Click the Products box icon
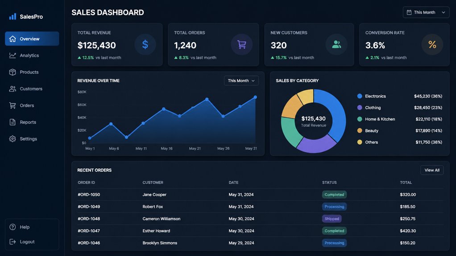 pos(12,72)
